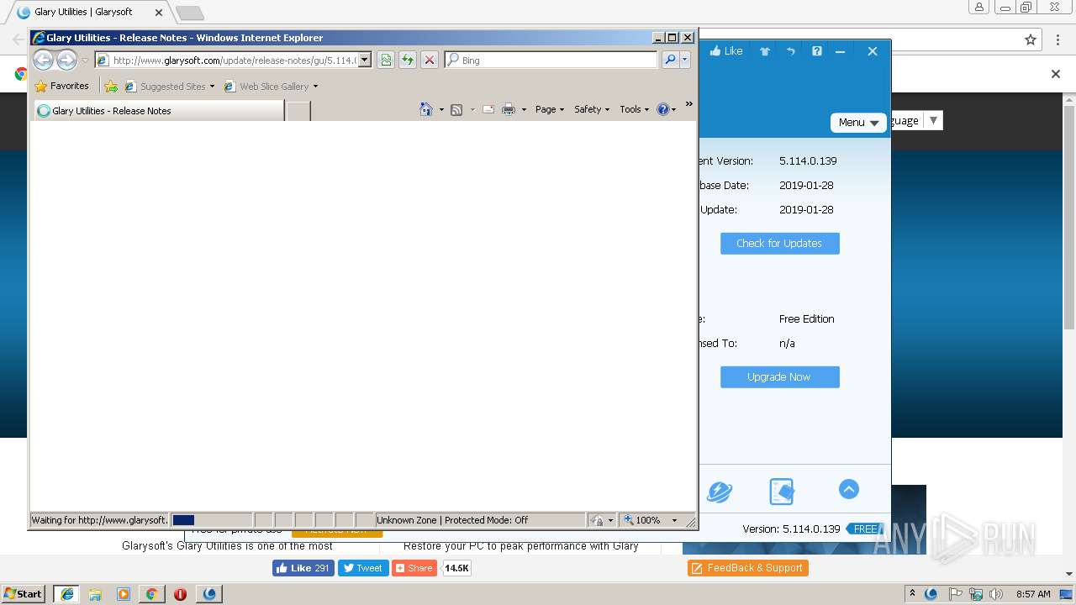Image resolution: width=1076 pixels, height=605 pixels.
Task: Open the skin shirt icon in Glary
Action: pyautogui.click(x=765, y=51)
